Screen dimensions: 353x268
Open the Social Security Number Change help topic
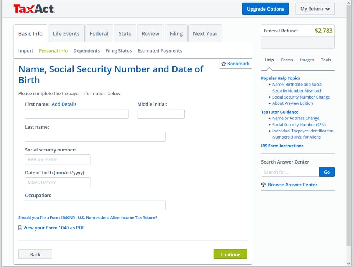point(301,97)
